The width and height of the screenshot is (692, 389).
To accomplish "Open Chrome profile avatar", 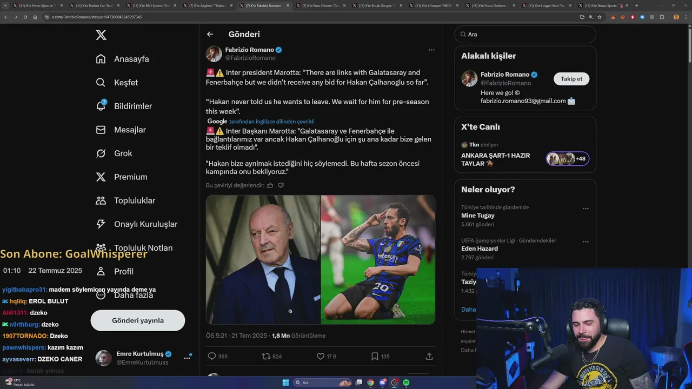I will coord(676,17).
